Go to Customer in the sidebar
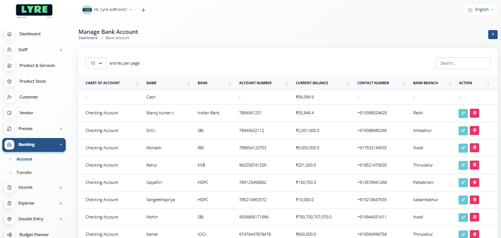This screenshot has height=238, width=501. pos(29,97)
